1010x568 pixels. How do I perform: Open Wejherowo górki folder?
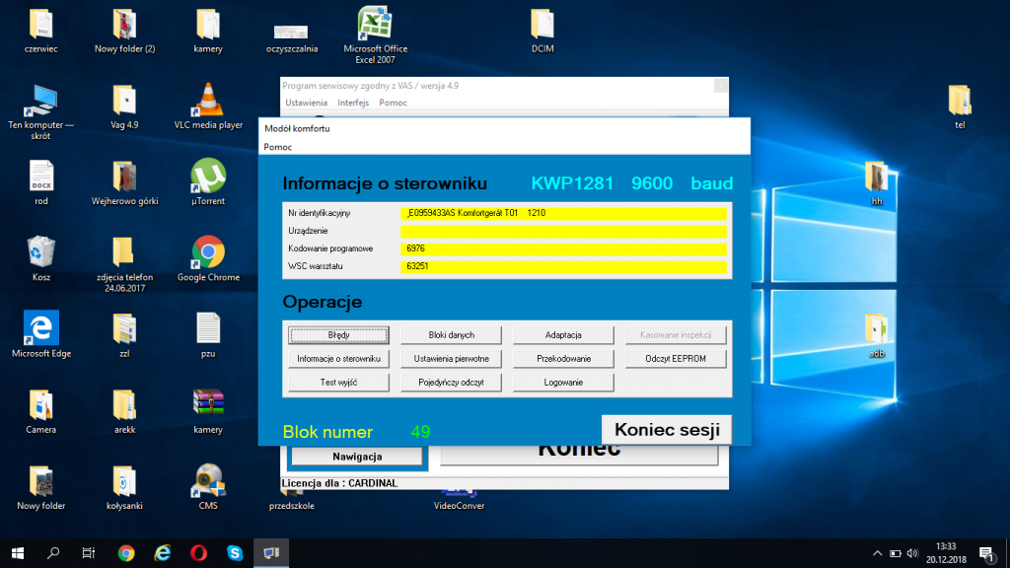124,177
